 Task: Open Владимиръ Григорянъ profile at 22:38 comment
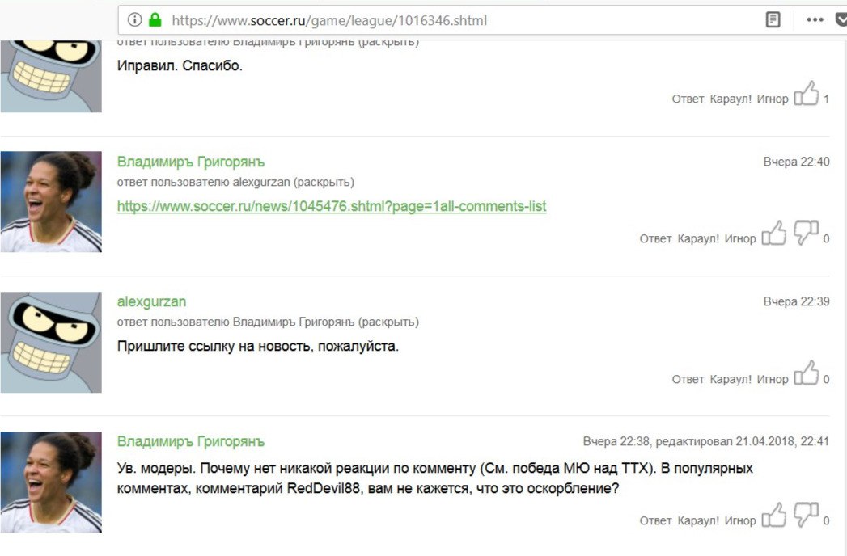191,441
